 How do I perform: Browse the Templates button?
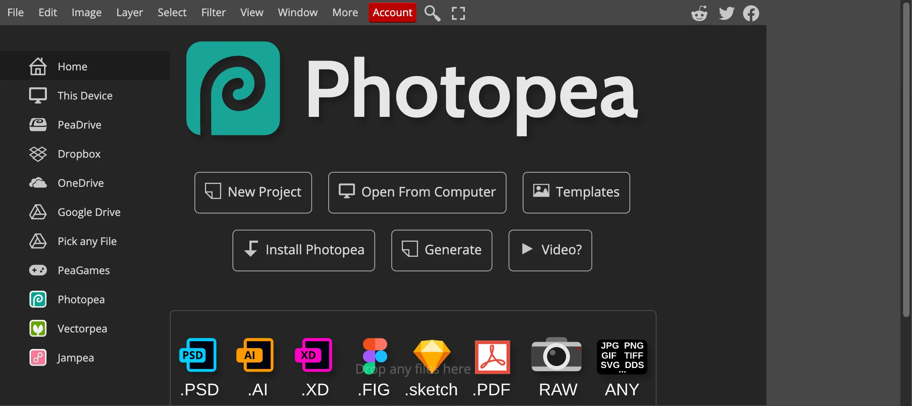point(576,192)
